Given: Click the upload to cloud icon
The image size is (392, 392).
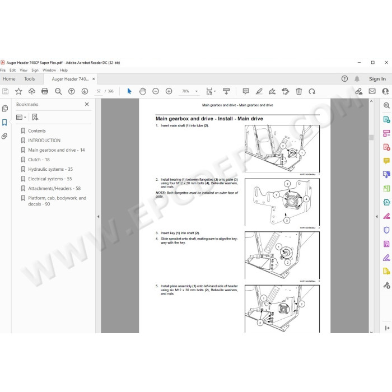Looking at the screenshot, I should tap(32, 91).
